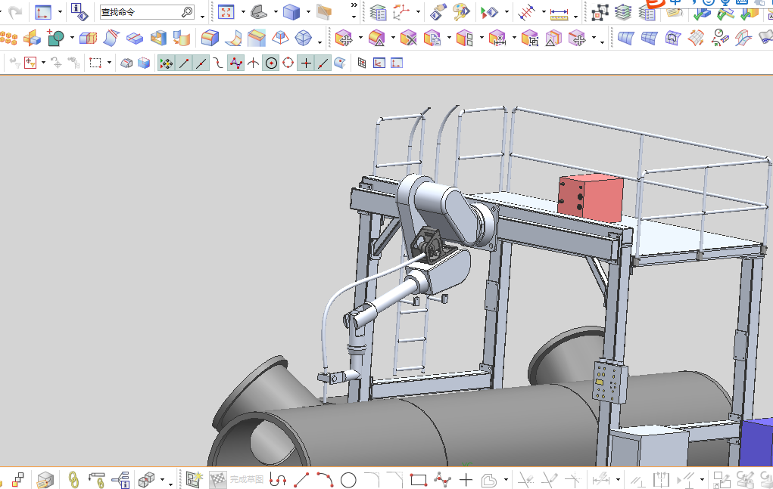The image size is (773, 489).
Task: Open the measure distance dropdown arrow
Action: [x=576, y=16]
